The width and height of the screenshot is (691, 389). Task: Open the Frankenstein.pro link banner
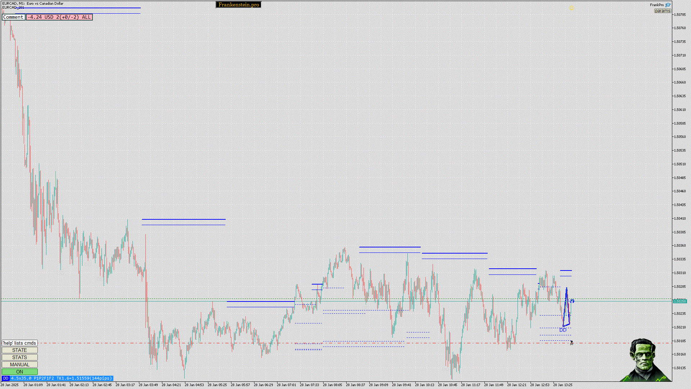point(238,5)
